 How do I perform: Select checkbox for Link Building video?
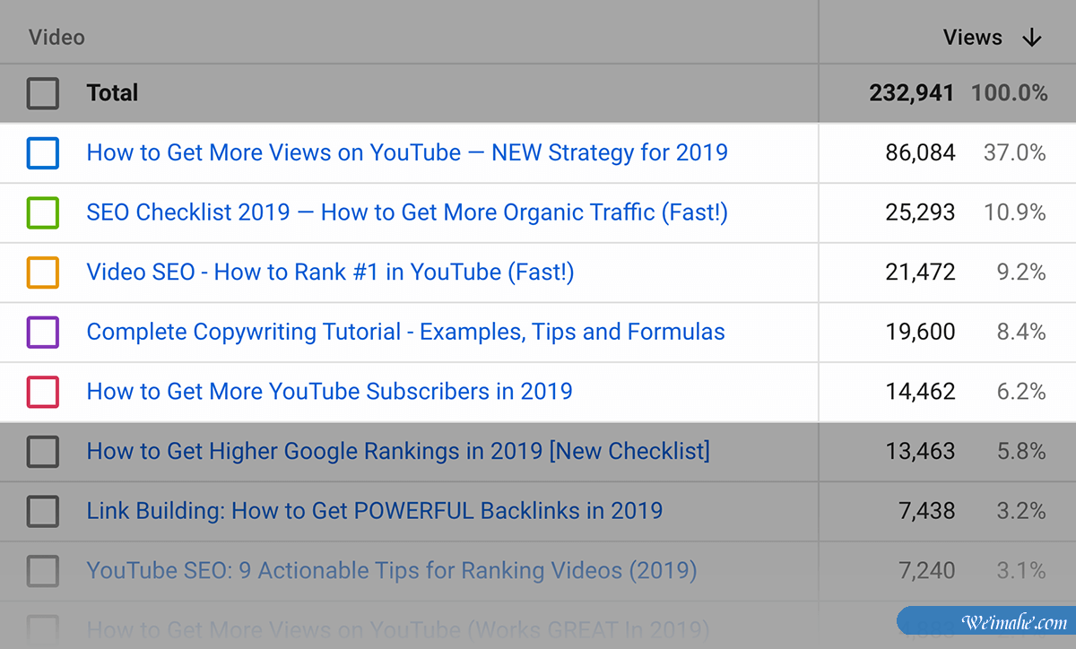(x=43, y=511)
